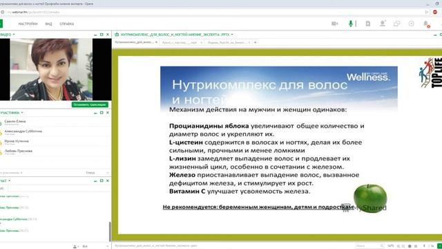This screenshot has width=442, height=249.
Task: Close the first Нутрикомплекс document tab
Action: coord(157,42)
